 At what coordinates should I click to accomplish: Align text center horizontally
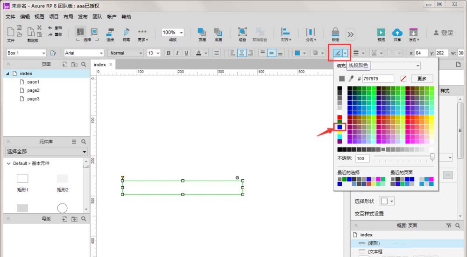pyautogui.click(x=241, y=53)
